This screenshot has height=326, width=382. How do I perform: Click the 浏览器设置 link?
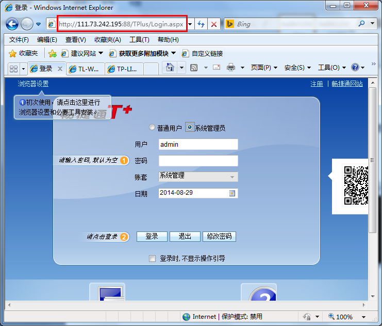(33, 84)
